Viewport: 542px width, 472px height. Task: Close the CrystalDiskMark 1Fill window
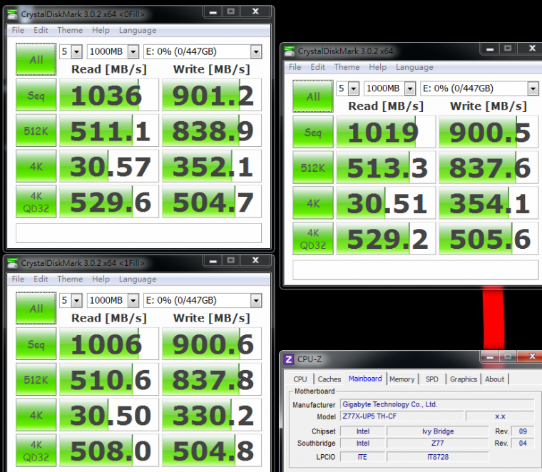[x=255, y=260]
